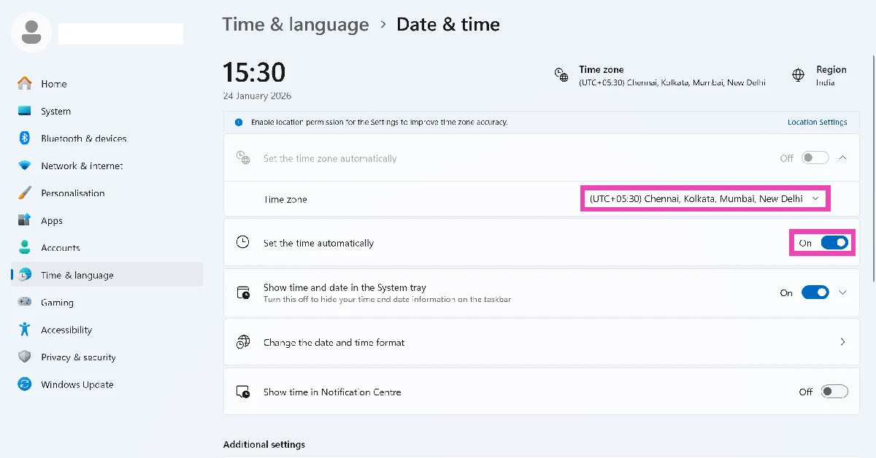Click the Accounts sidebar icon
The image size is (876, 458).
[x=26, y=247]
